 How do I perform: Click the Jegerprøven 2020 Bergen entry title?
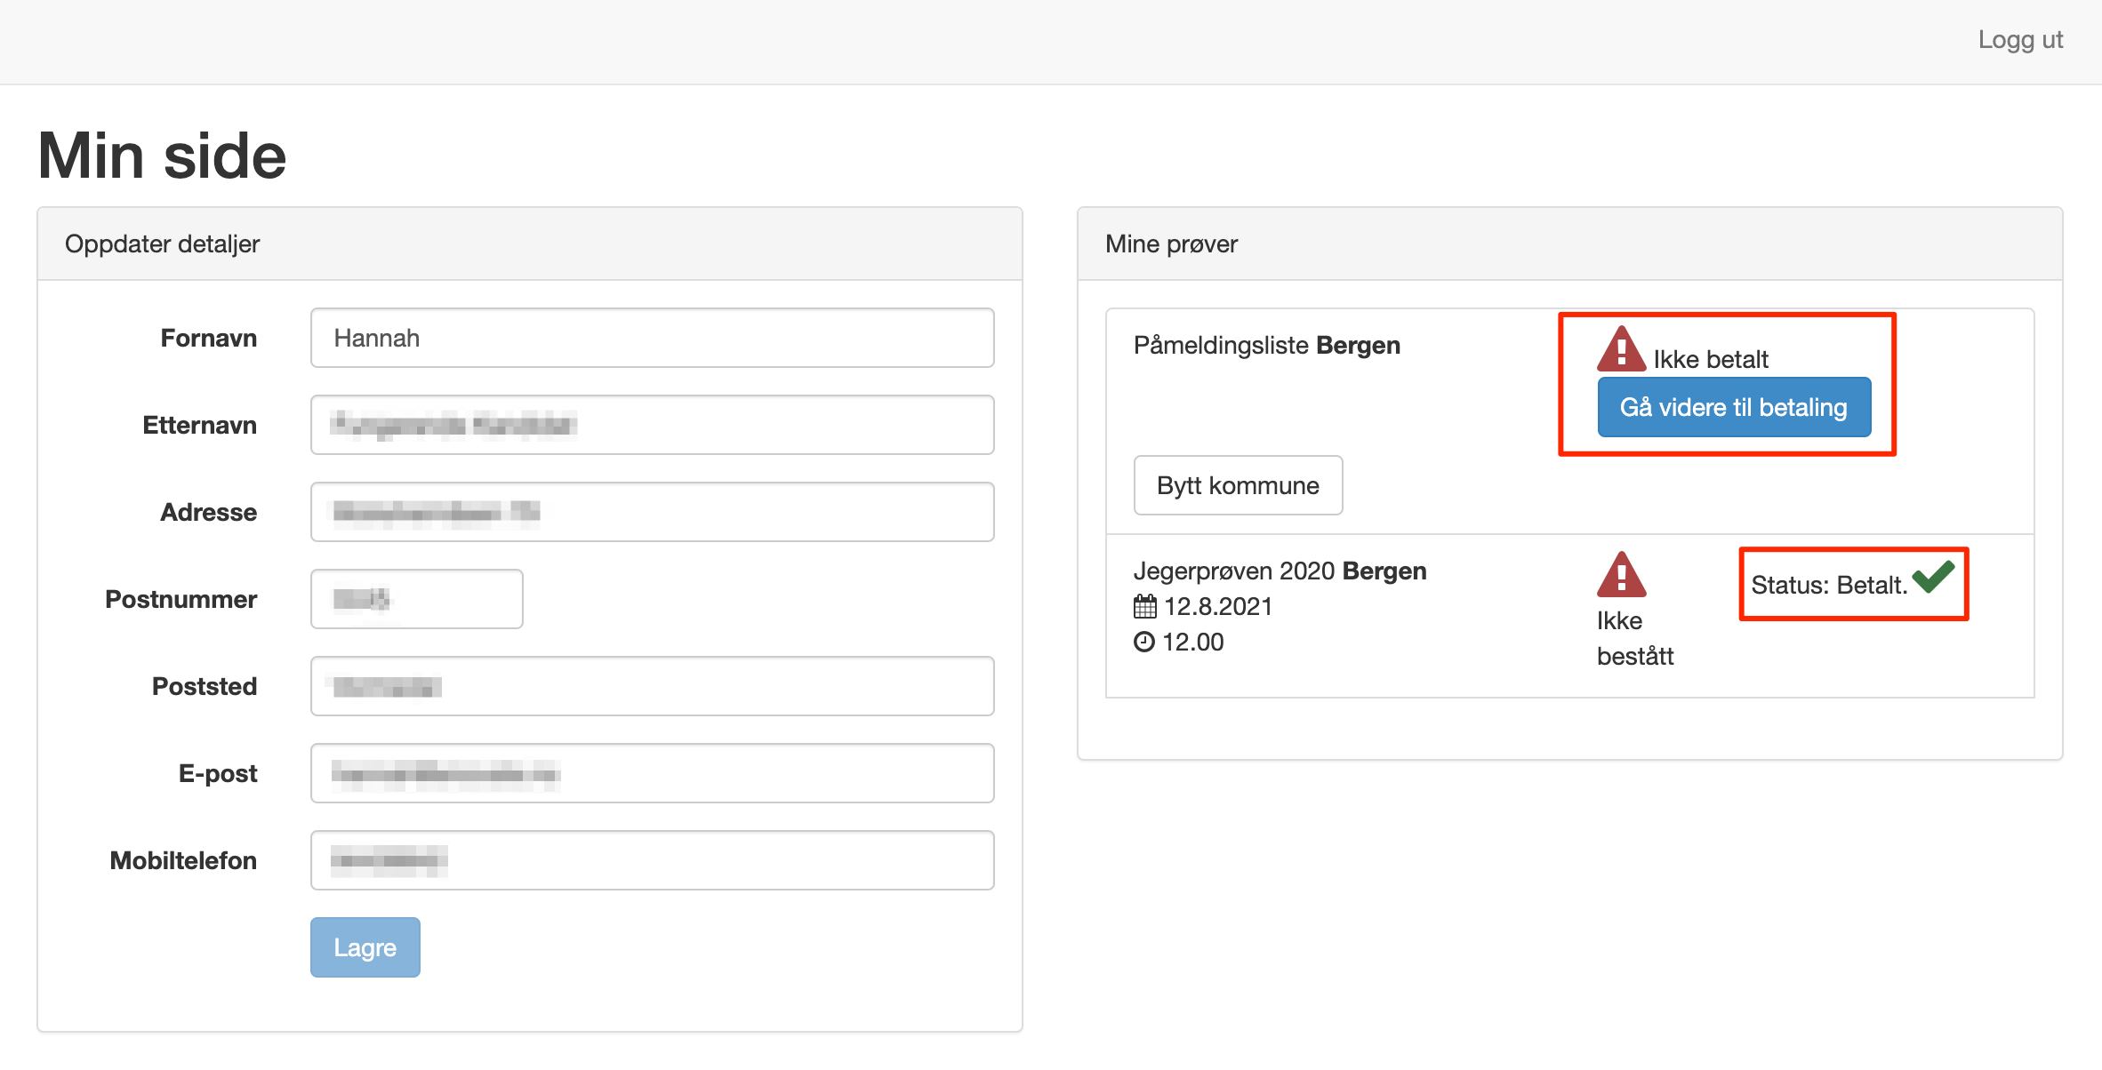click(1280, 571)
